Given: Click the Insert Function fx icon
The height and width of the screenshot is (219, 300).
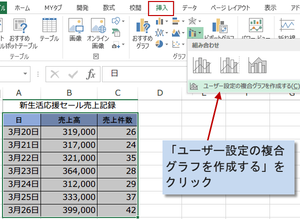Looking at the screenshot, I should pos(91,74).
